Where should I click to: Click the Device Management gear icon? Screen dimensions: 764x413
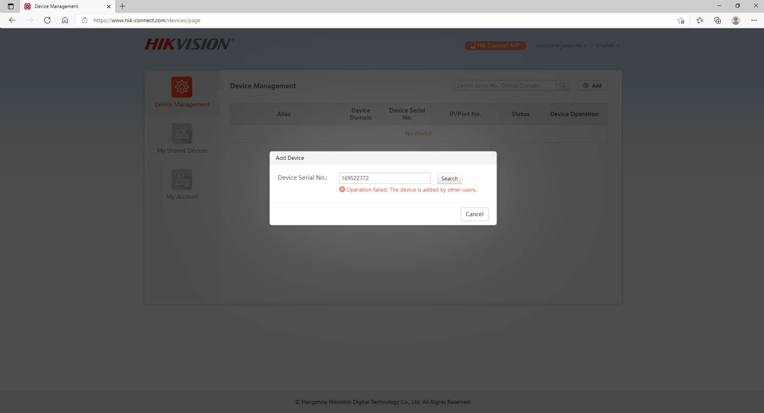pyautogui.click(x=182, y=87)
